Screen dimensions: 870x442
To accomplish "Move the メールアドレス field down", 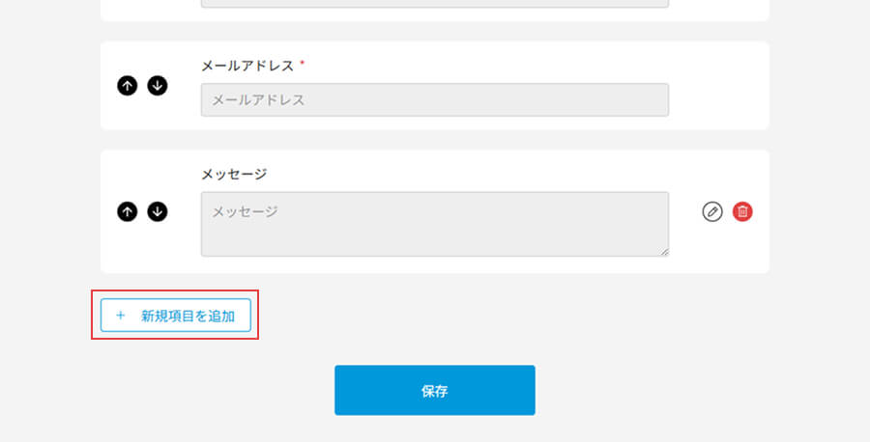I will [x=158, y=86].
